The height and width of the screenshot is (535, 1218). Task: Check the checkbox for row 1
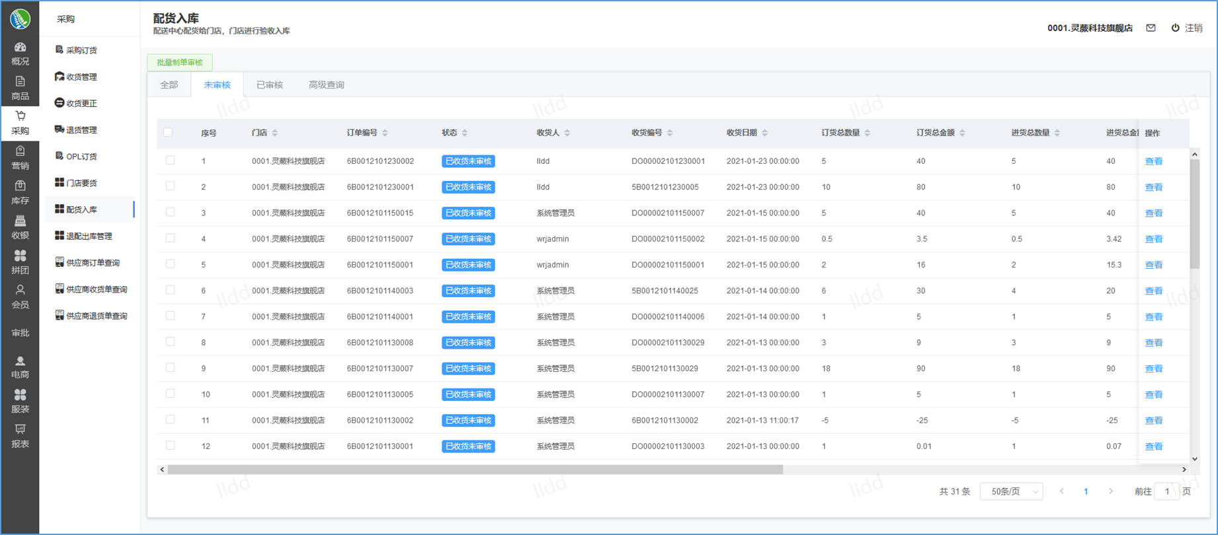click(171, 160)
